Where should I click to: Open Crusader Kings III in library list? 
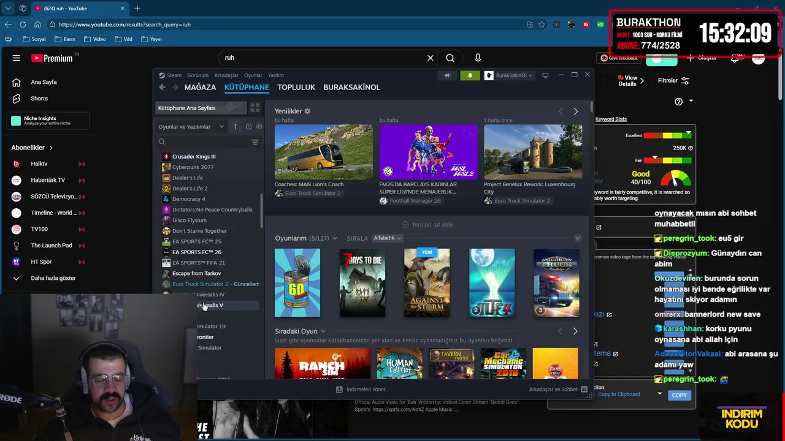(194, 157)
